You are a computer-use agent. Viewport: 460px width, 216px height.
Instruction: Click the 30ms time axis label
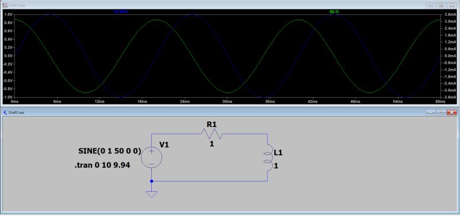point(227,102)
